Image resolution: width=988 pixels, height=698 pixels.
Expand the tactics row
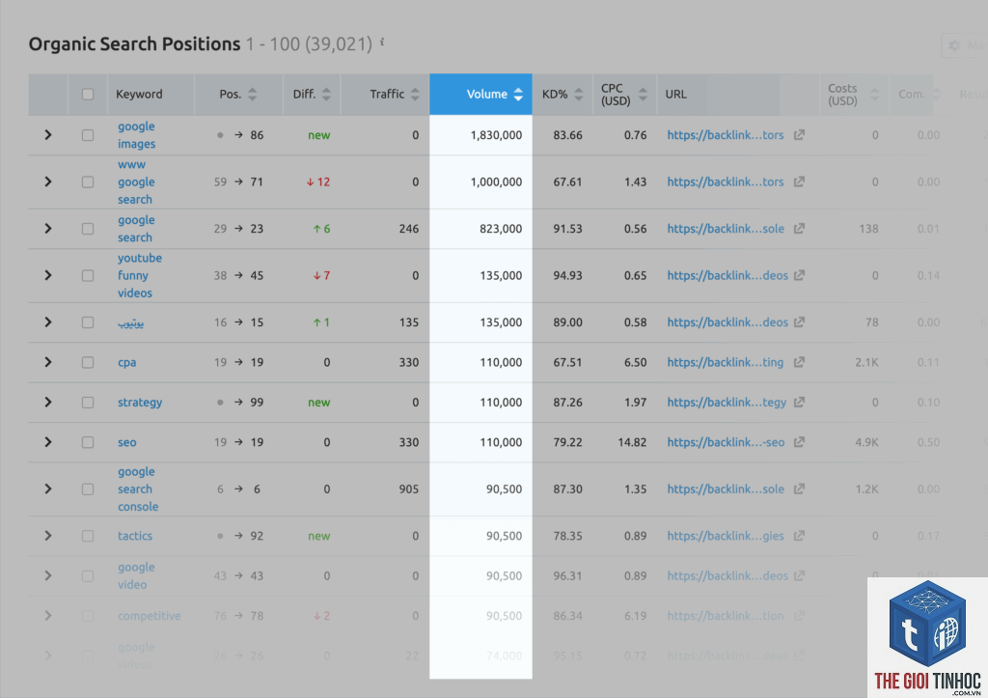pyautogui.click(x=48, y=535)
